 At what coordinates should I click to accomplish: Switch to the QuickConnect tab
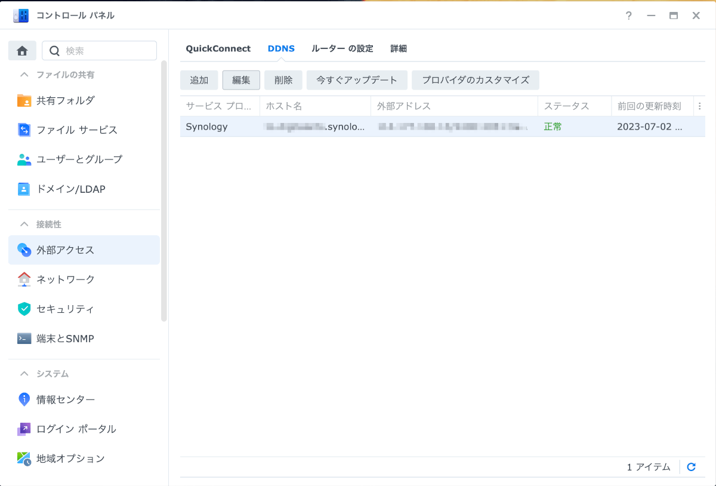(218, 48)
